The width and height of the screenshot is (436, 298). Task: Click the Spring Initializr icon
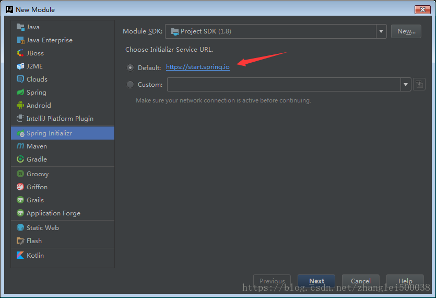(20, 133)
